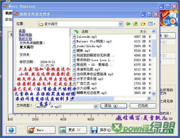Click the mp3 icon beside 广岛之恋.mp3

tap(74, 83)
